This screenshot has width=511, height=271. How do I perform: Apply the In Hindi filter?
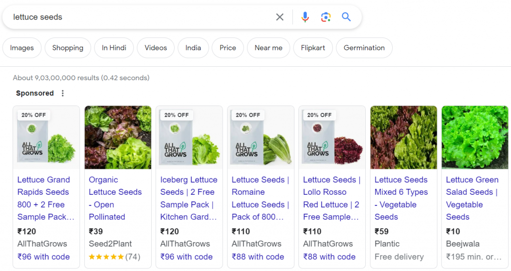[x=114, y=48]
